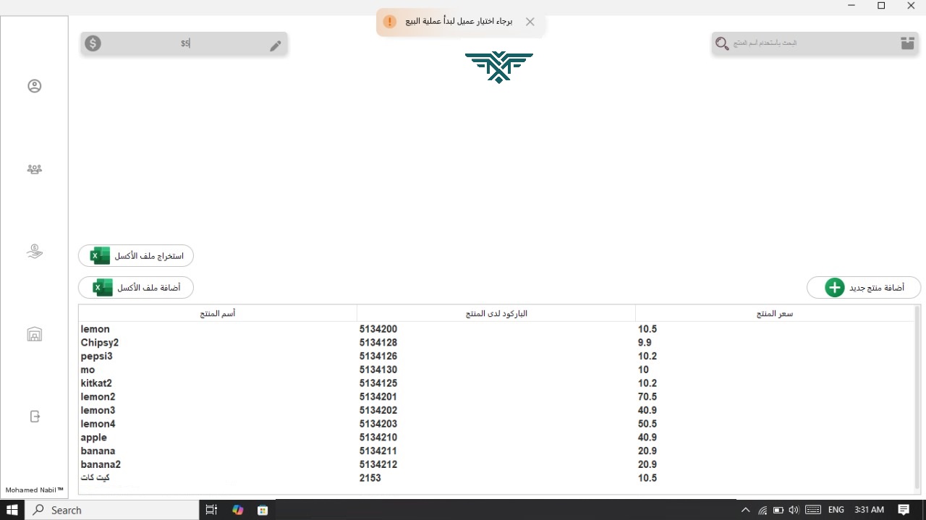926x520 pixels.
Task: Open the 3:31 AM clock
Action: click(x=869, y=510)
